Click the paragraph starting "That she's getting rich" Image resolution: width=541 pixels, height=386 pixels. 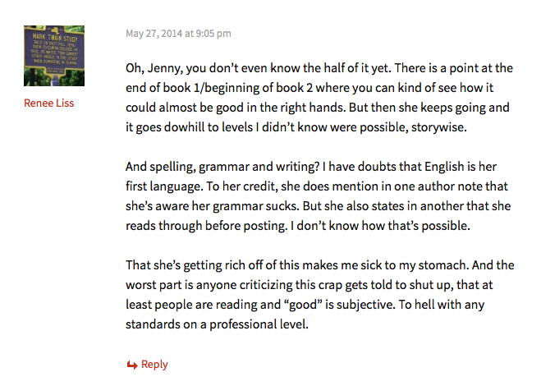[319, 293]
